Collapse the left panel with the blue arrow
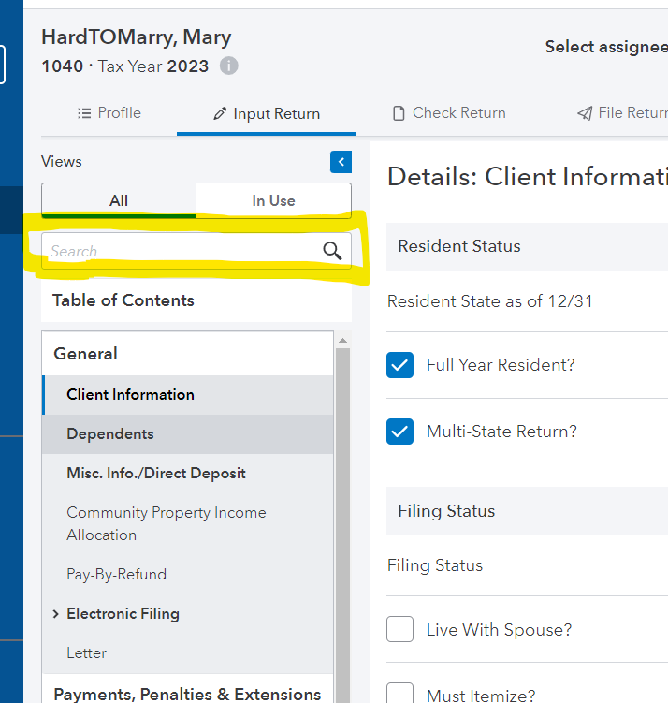This screenshot has width=668, height=703. coord(341,162)
